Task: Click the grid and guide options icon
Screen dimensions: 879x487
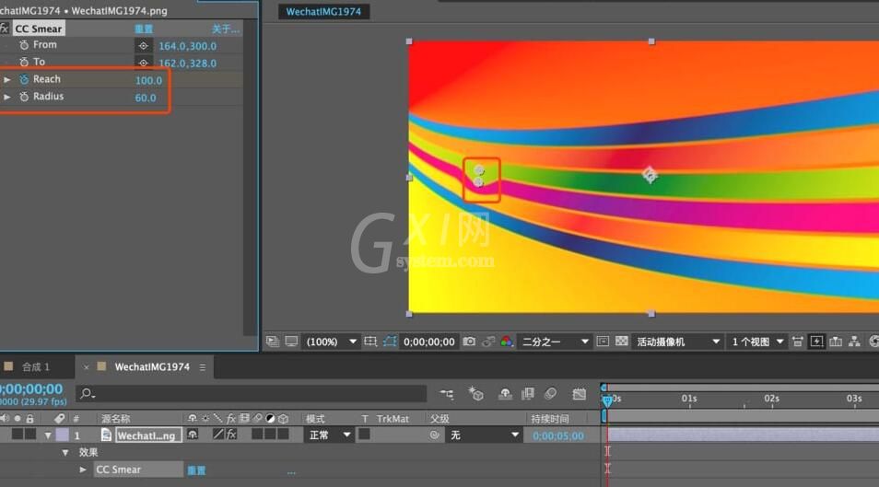Action: coord(370,342)
